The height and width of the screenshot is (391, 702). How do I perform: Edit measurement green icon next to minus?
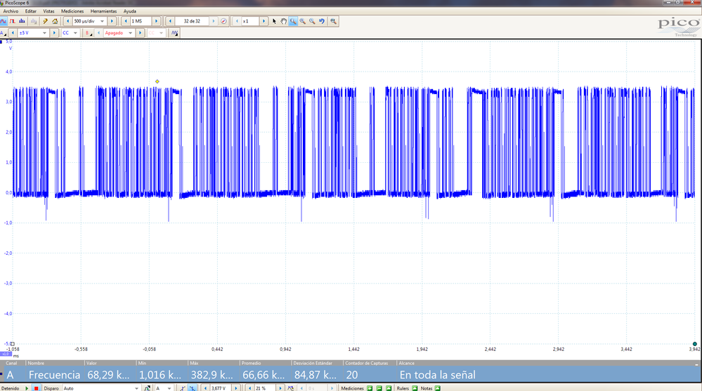click(389, 388)
